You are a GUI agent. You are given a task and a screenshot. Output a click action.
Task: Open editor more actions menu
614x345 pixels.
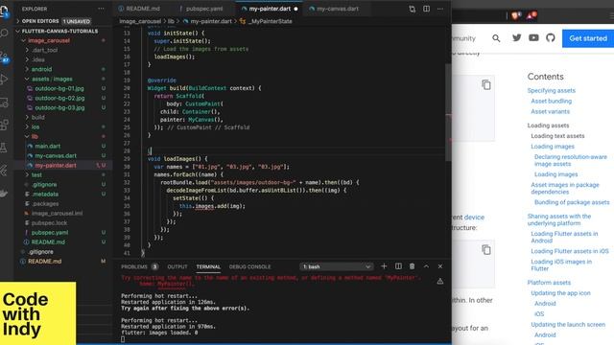coord(440,9)
